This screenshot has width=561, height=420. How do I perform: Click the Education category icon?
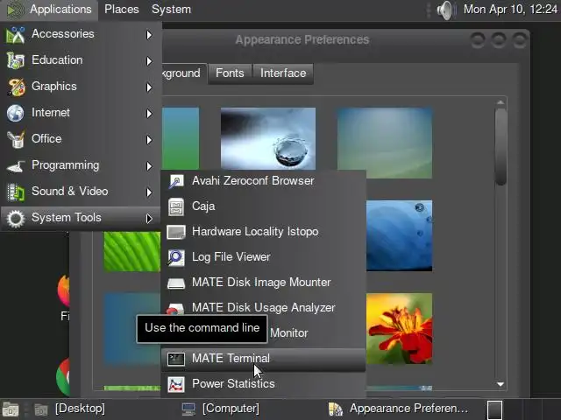(16, 60)
